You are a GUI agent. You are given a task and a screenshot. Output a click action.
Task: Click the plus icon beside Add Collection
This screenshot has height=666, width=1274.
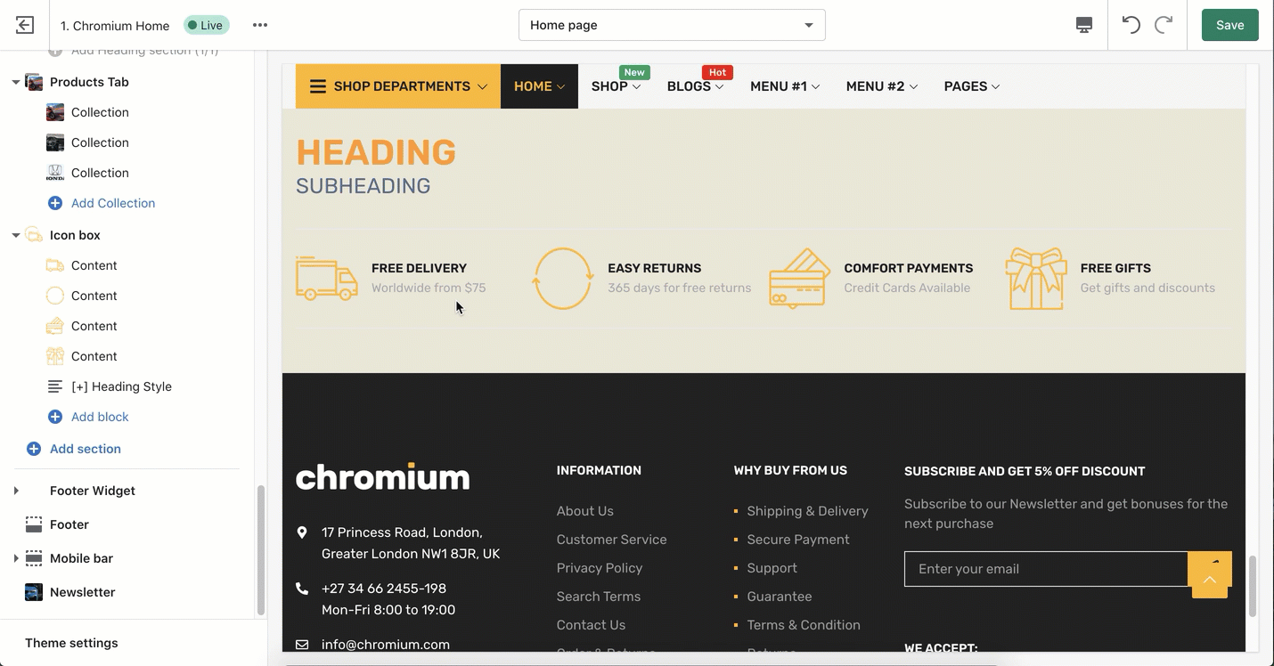[x=55, y=203]
